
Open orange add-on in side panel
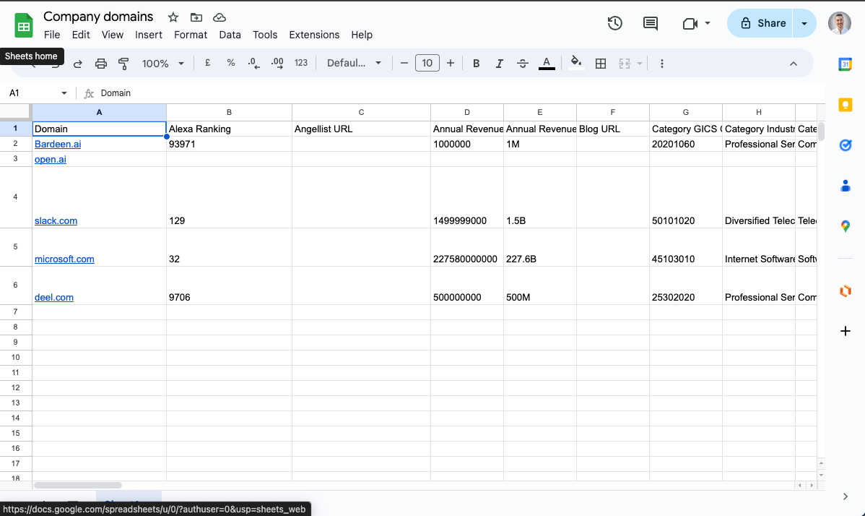845,291
